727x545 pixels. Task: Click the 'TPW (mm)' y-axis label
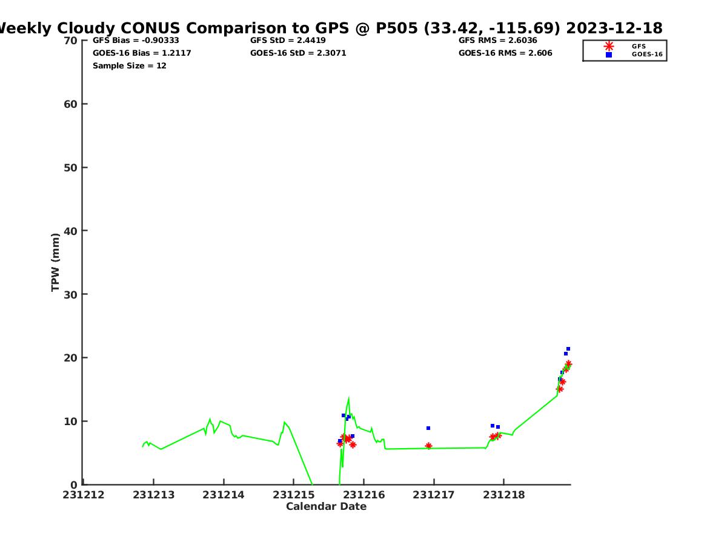point(56,262)
